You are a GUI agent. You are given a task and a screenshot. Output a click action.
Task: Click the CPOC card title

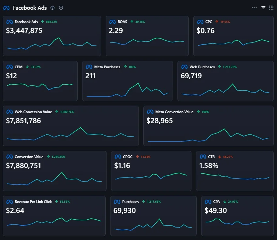pos(128,157)
